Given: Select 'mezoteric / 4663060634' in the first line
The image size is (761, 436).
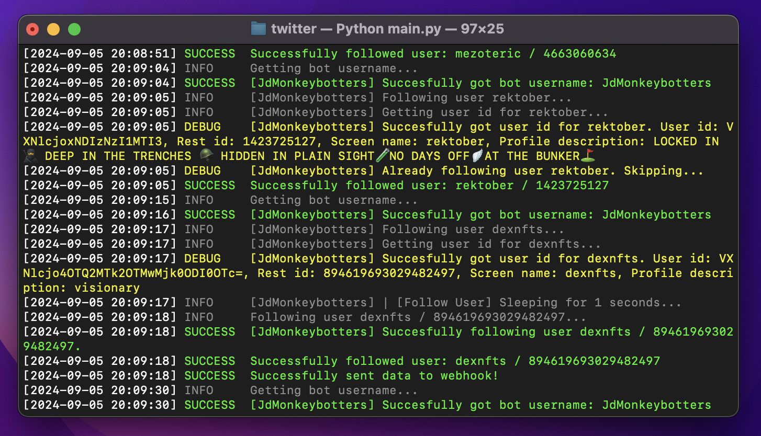Looking at the screenshot, I should [536, 53].
